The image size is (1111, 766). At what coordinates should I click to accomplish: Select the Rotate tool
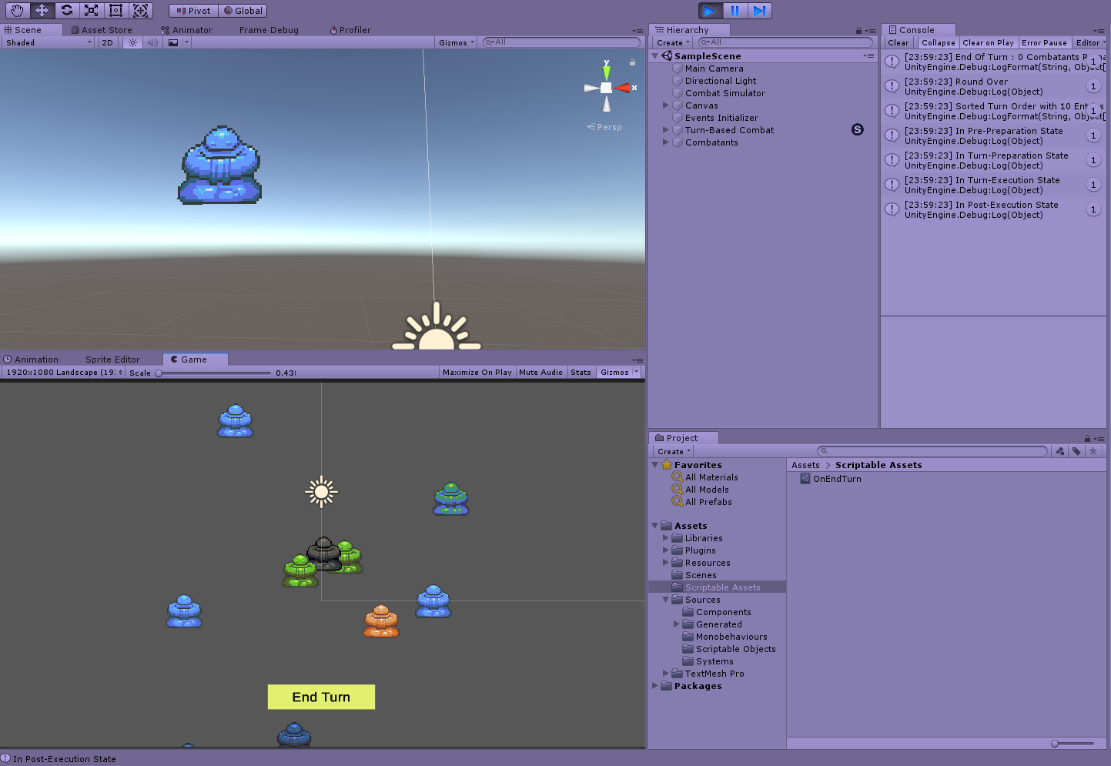point(67,10)
